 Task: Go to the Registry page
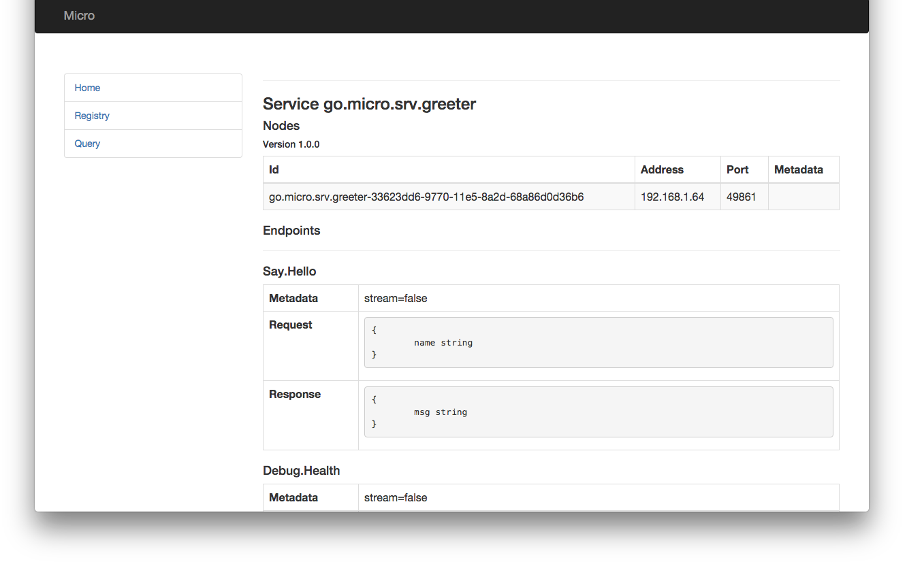click(153, 116)
